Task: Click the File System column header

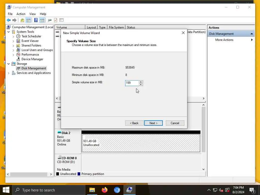Action: (x=116, y=27)
